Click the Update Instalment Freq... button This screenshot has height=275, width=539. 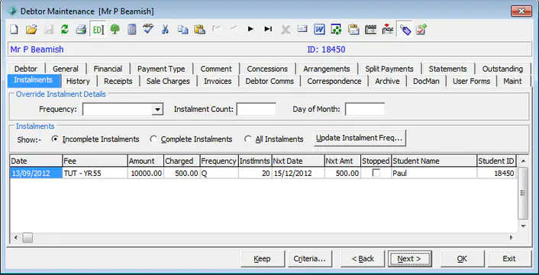point(360,138)
